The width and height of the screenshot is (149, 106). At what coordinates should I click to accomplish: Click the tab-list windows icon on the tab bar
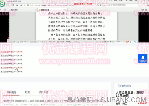(x=142, y=10)
